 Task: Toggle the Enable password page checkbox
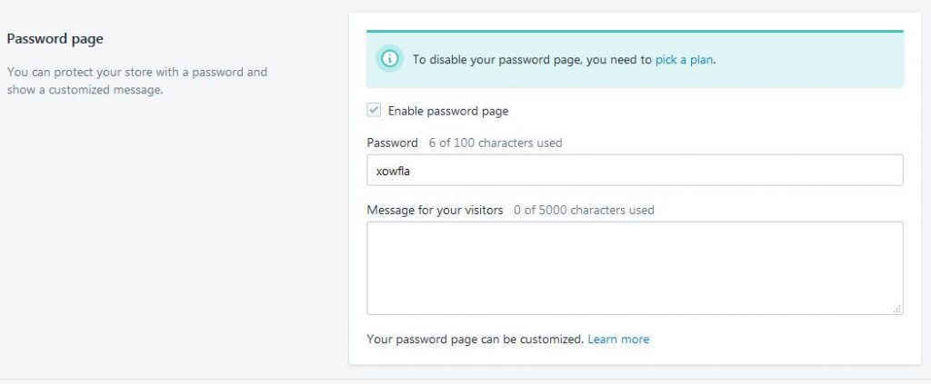coord(374,111)
